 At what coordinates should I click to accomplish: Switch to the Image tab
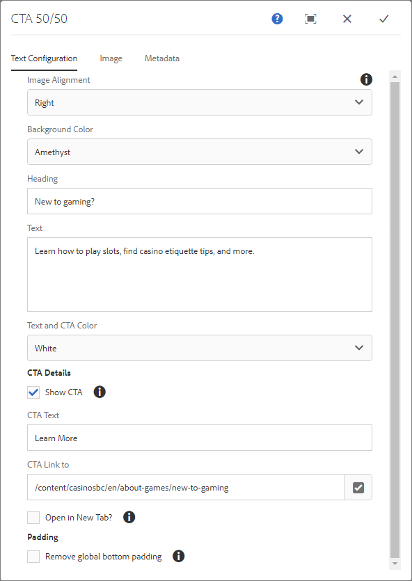[111, 58]
